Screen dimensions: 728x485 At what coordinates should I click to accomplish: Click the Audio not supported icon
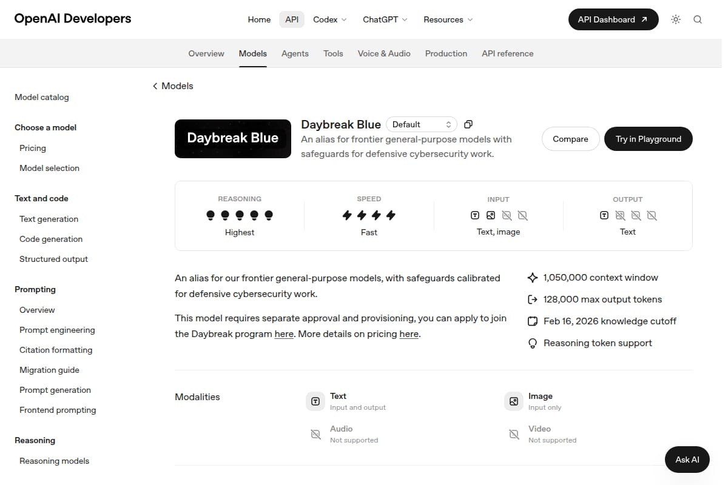[315, 434]
